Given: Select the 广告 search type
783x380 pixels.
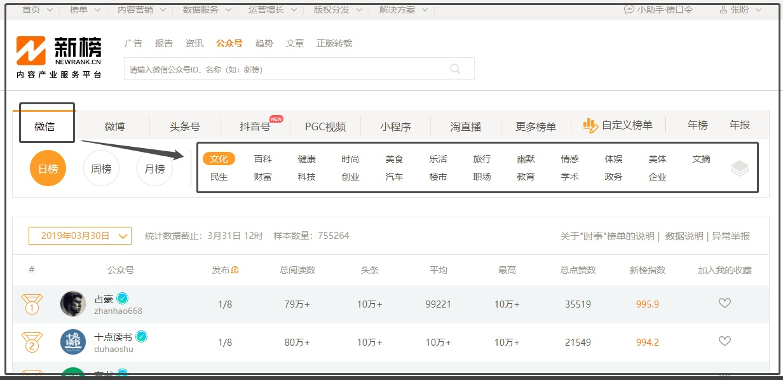Looking at the screenshot, I should pyautogui.click(x=133, y=43).
